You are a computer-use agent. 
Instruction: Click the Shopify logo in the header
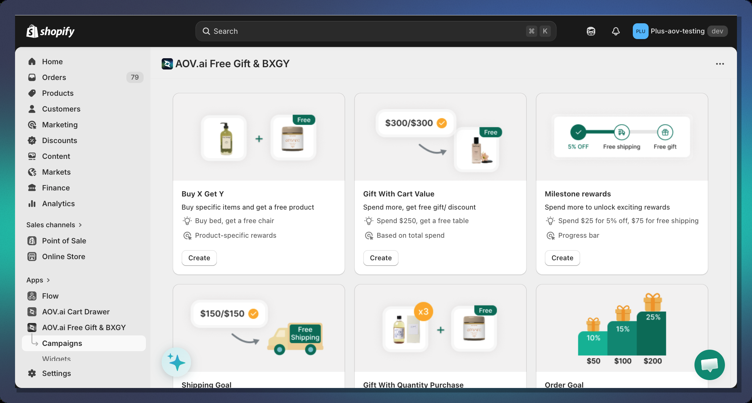click(x=50, y=31)
